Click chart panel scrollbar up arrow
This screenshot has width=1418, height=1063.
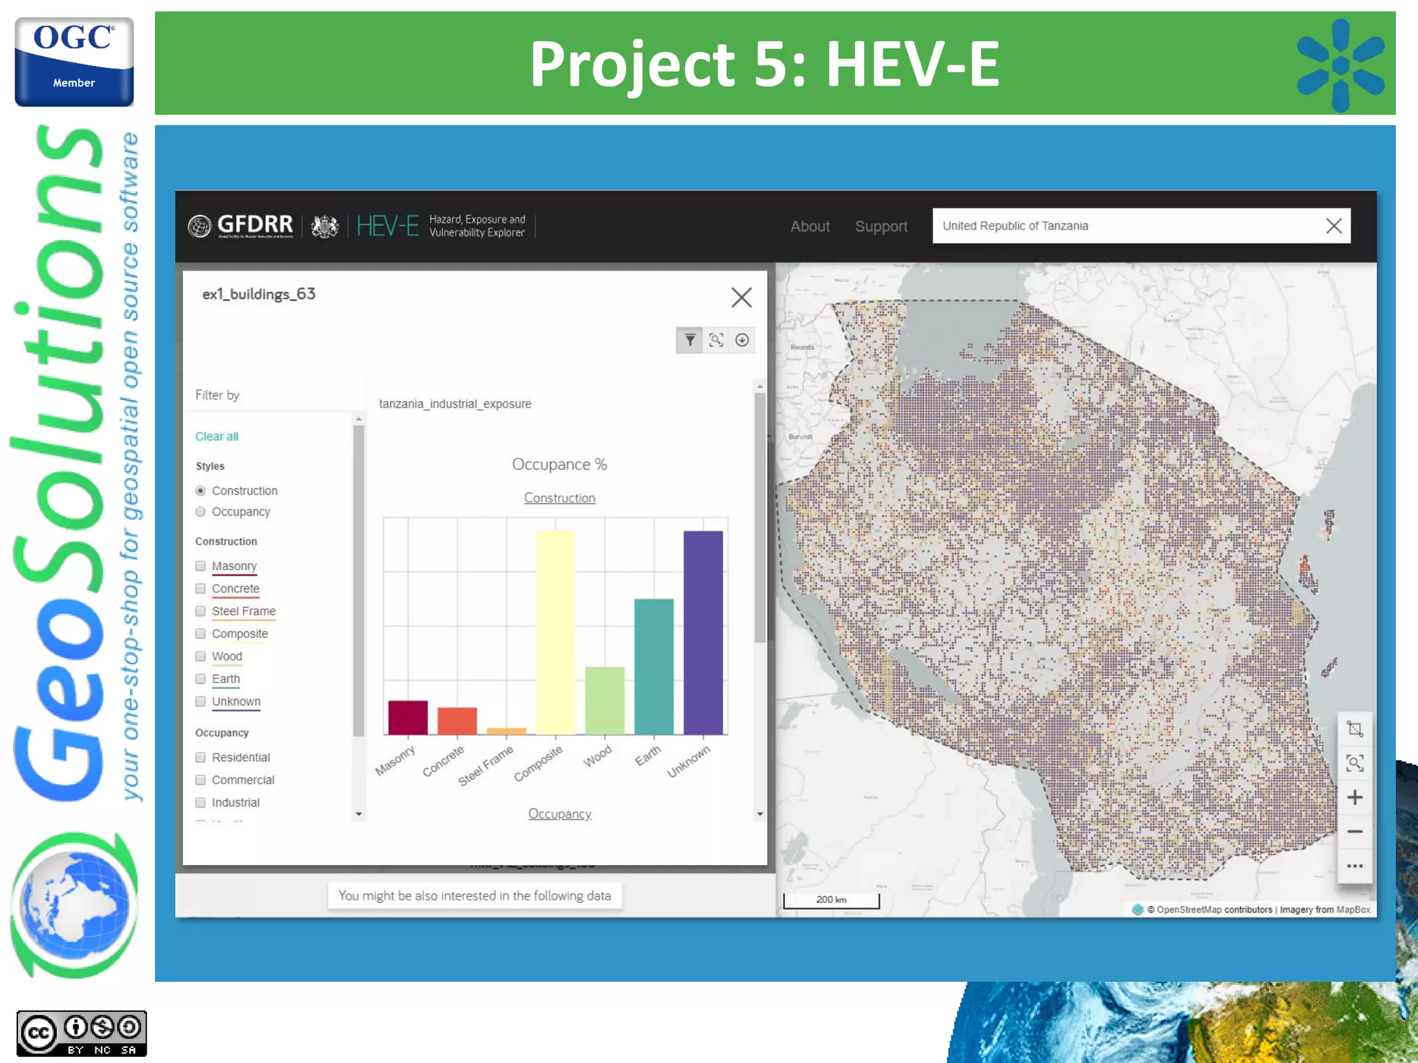[x=760, y=386]
